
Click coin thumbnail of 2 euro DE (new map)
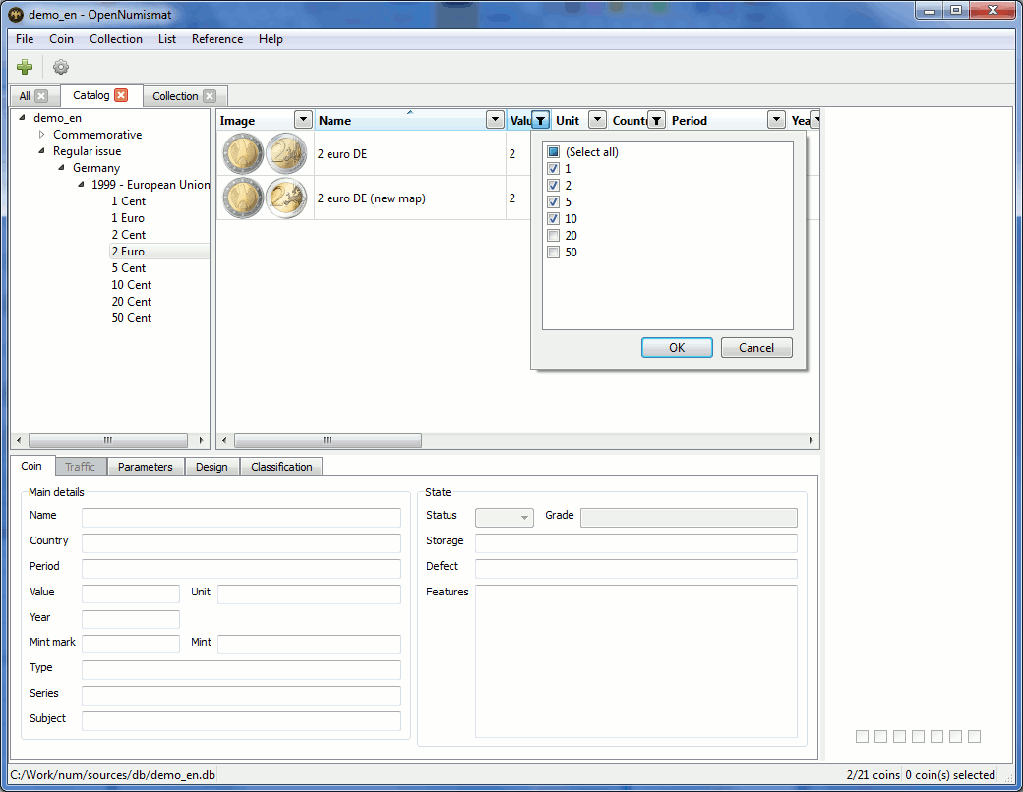[x=265, y=198]
